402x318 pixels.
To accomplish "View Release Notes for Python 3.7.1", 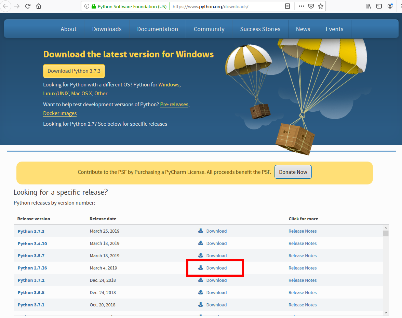I will (x=303, y=305).
